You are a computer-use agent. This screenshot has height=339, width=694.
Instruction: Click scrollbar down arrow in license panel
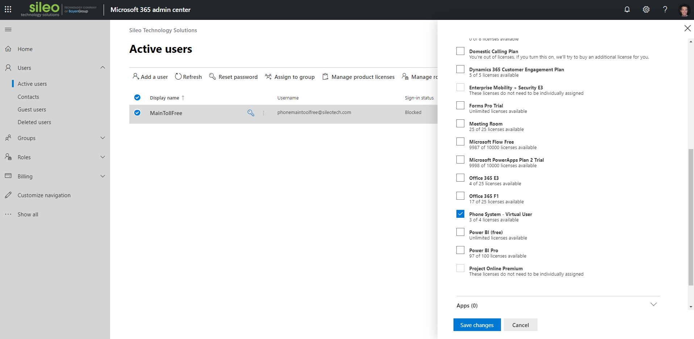click(691, 307)
